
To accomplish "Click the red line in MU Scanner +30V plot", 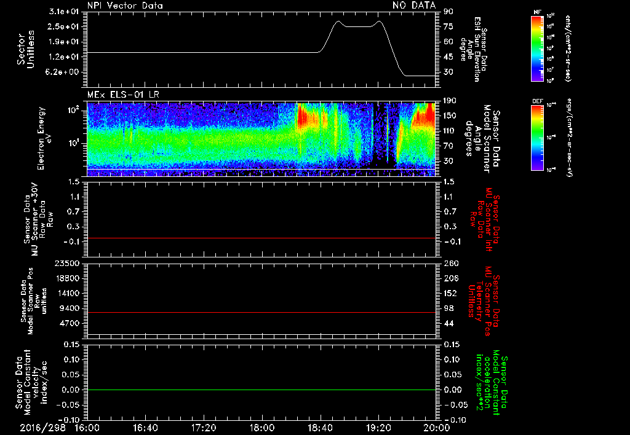I will coord(261,238).
